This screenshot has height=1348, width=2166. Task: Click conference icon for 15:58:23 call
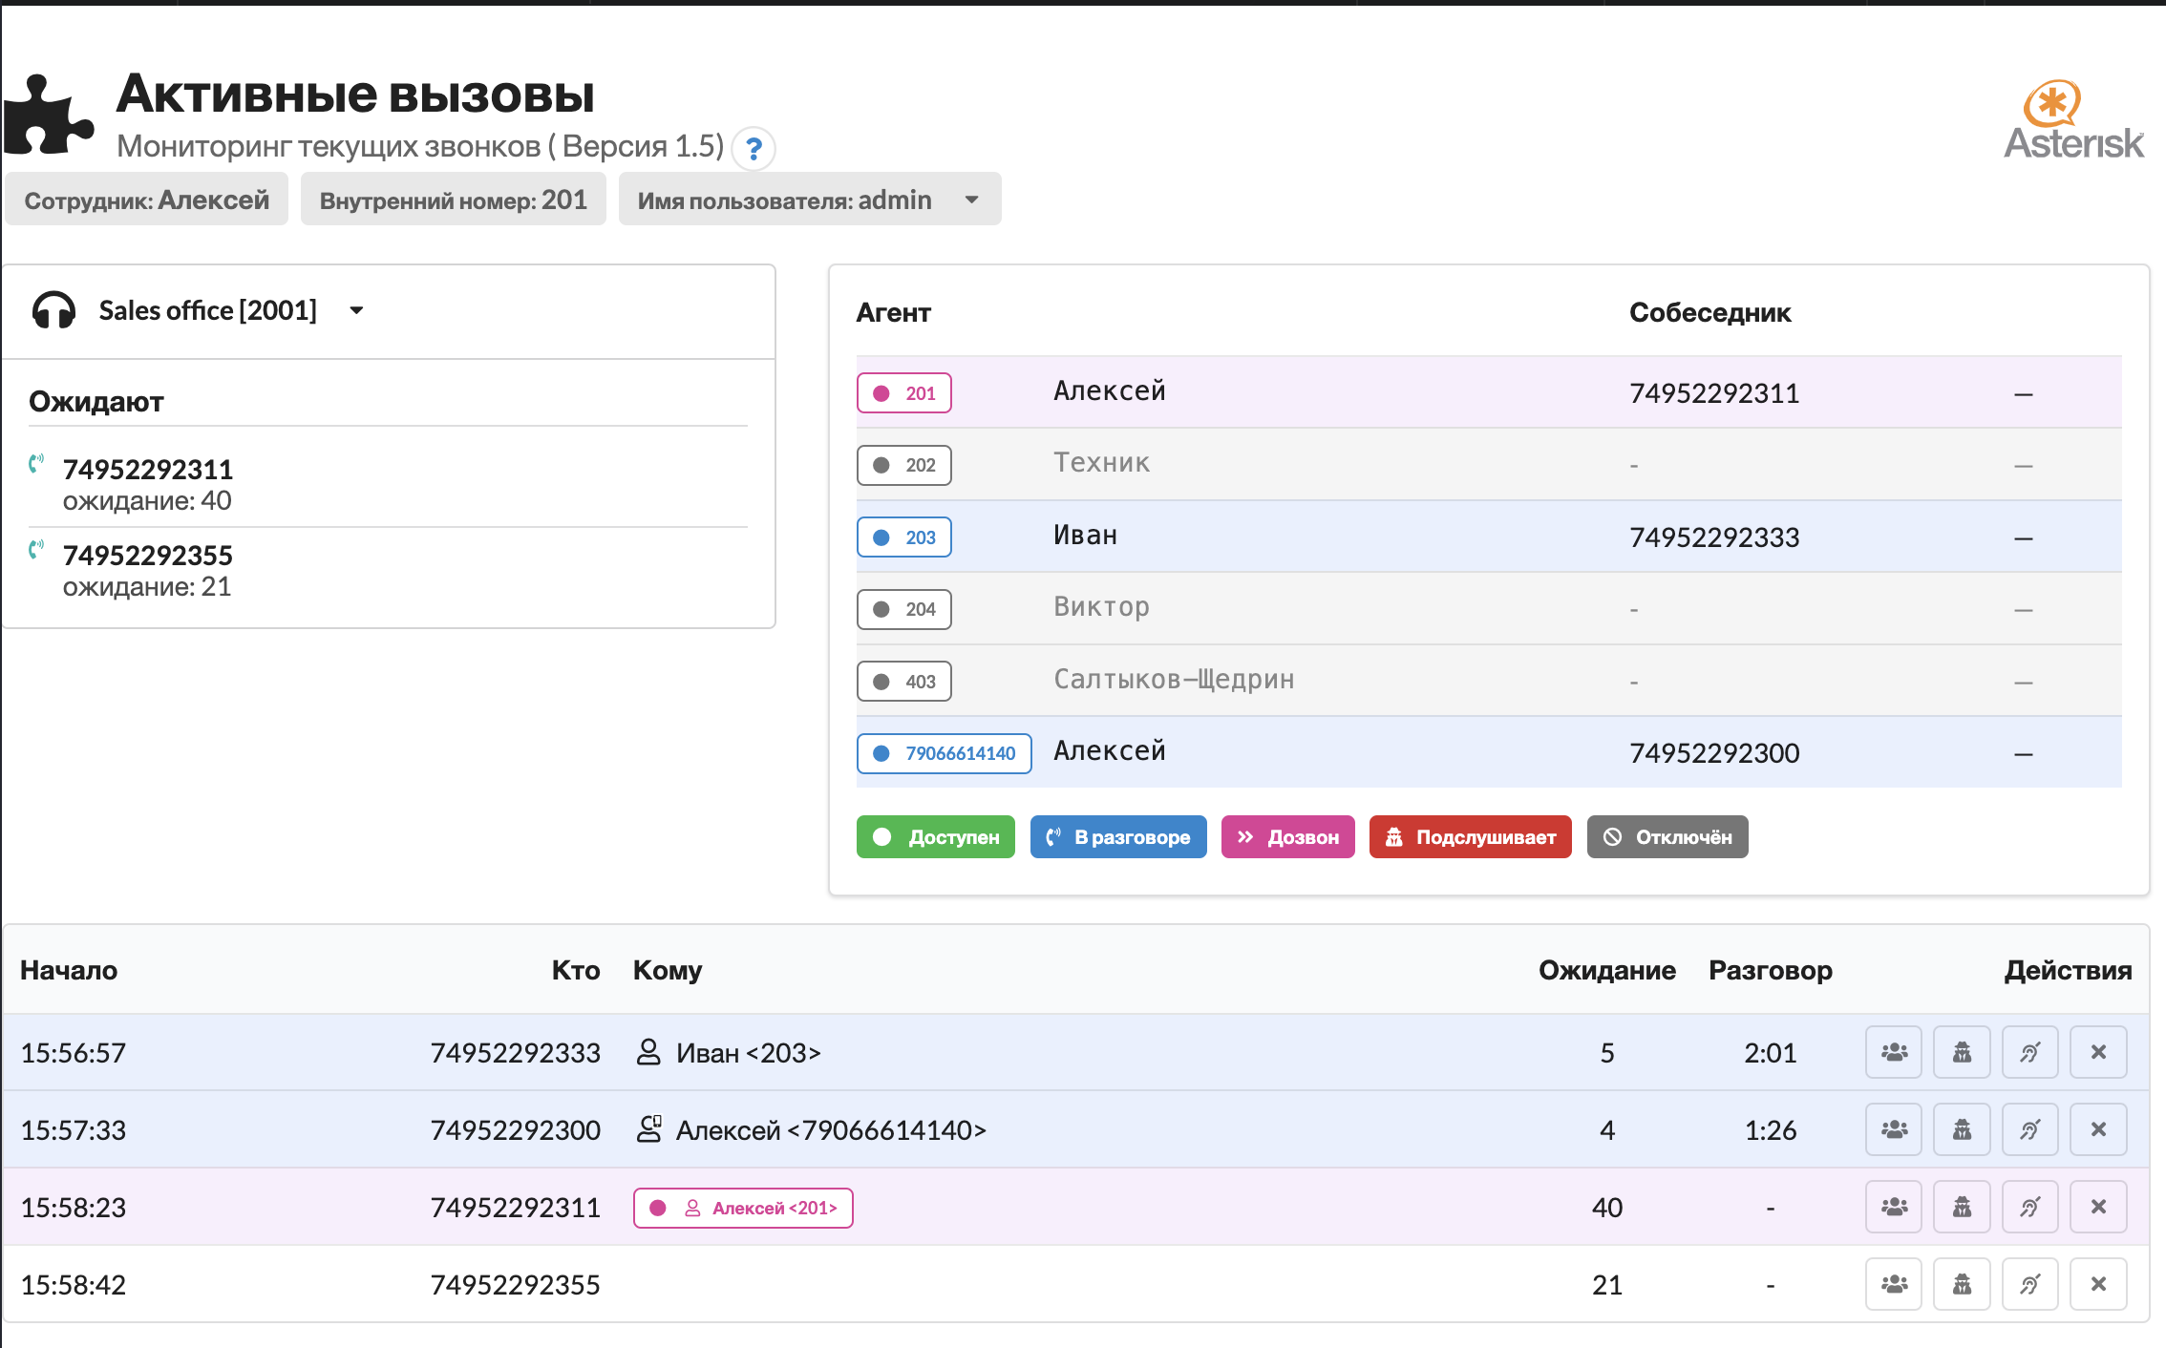click(1893, 1207)
